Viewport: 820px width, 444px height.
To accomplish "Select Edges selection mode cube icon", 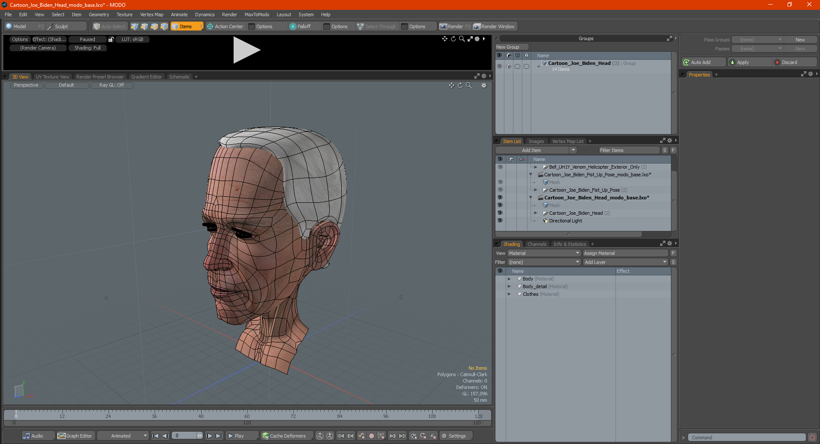I will (x=144, y=26).
